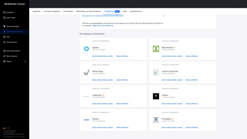Click the Instant Checkmate logo
This screenshot has width=247, height=139.
(x=156, y=73)
